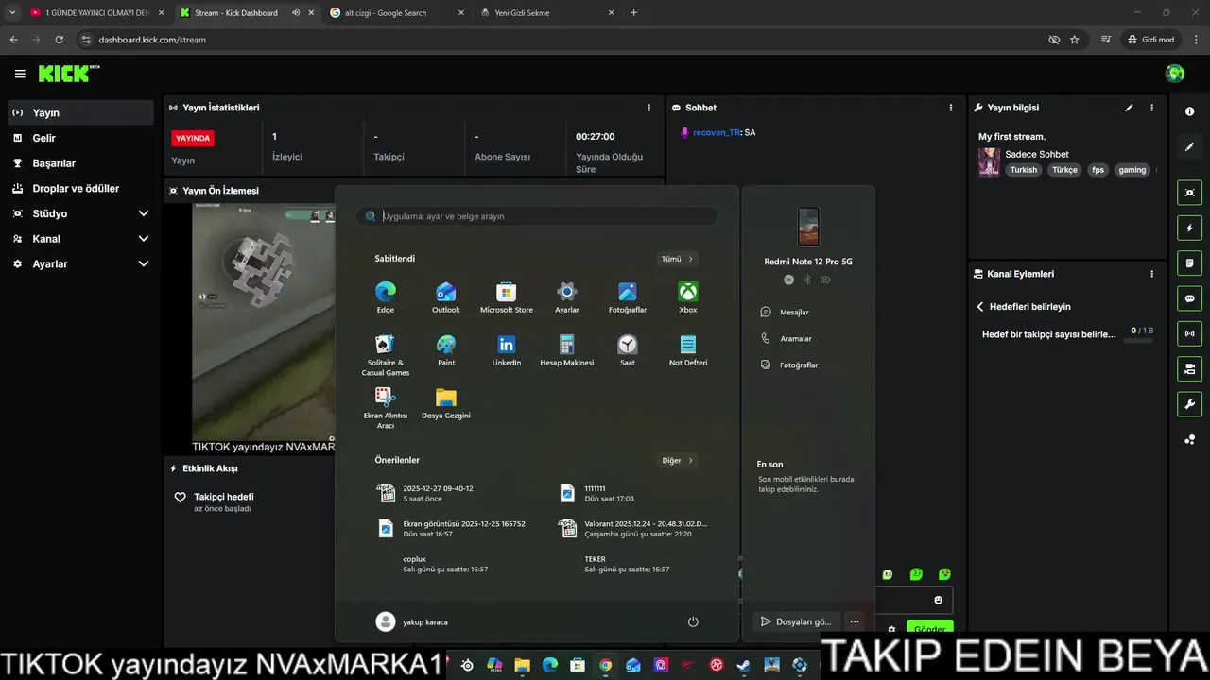Open Kick dashboard info icon in right rail
The height and width of the screenshot is (680, 1210).
coord(1189,111)
